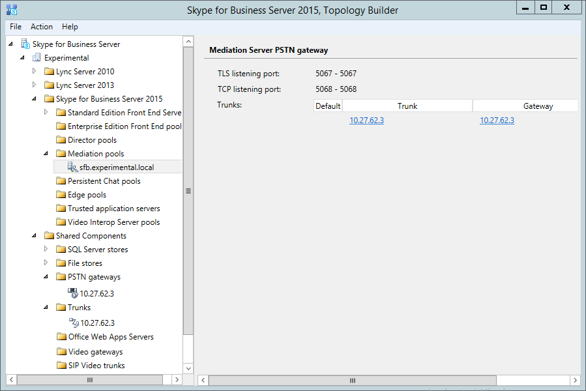
Task: Collapse the Shared Components node
Action: [x=34, y=236]
